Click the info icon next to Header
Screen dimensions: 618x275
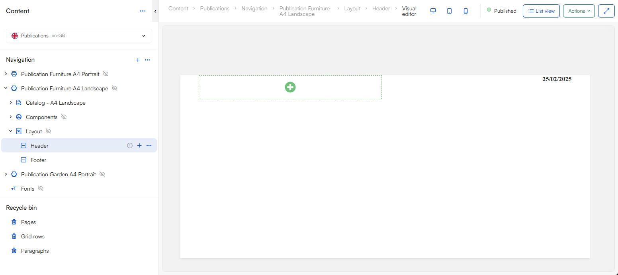click(130, 145)
